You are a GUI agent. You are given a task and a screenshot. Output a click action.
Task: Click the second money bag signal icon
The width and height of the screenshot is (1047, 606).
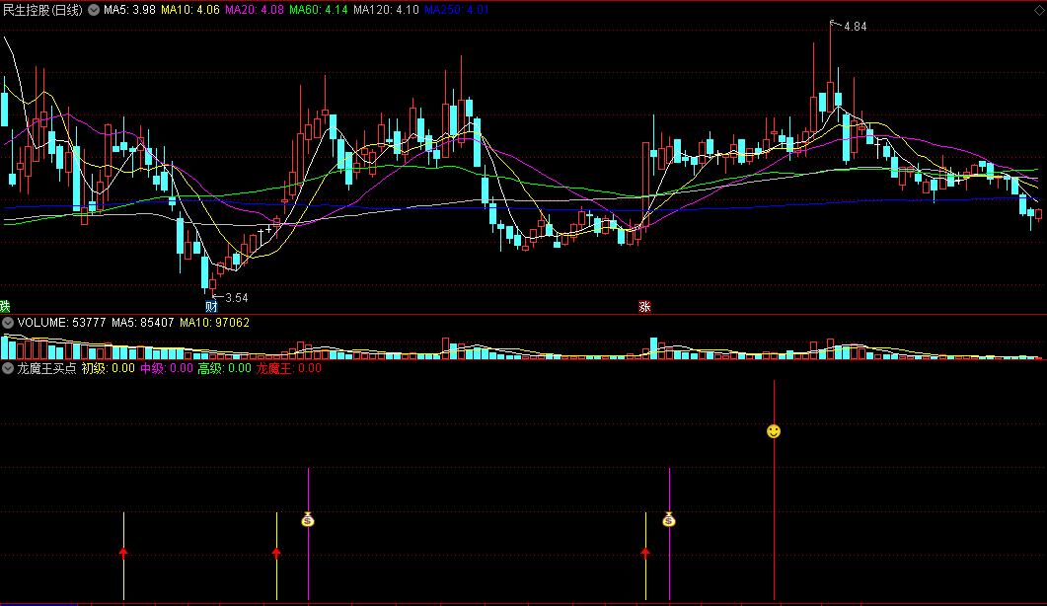tap(669, 519)
